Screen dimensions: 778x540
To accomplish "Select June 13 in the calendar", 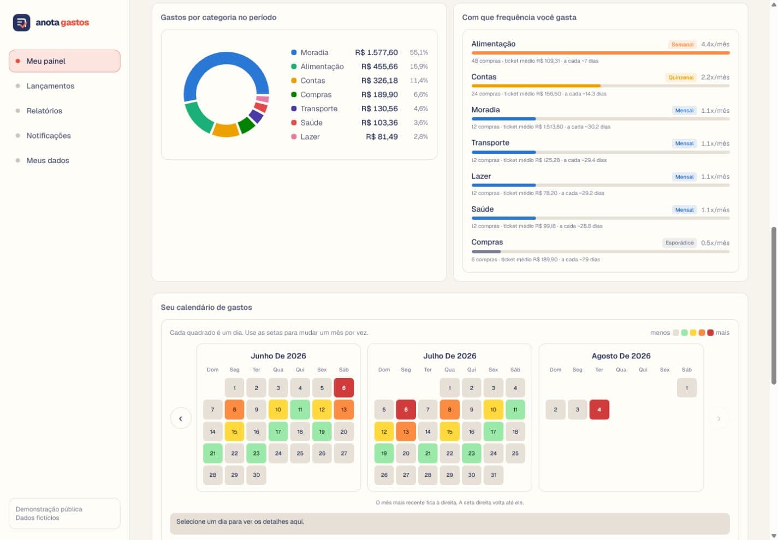I will point(344,410).
